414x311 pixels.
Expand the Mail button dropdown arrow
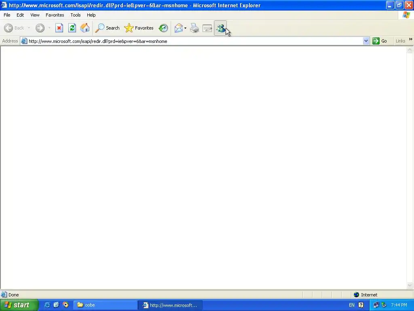click(x=185, y=28)
